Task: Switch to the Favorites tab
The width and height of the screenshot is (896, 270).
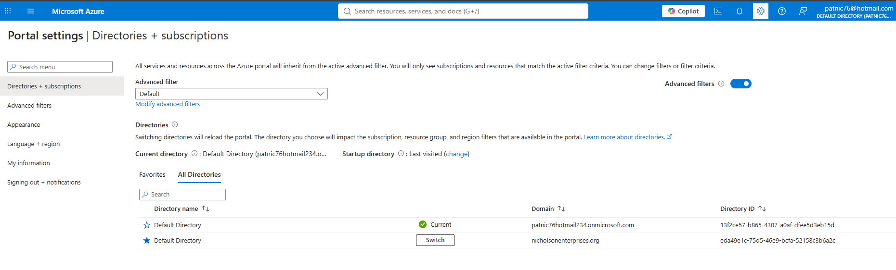Action: point(152,174)
